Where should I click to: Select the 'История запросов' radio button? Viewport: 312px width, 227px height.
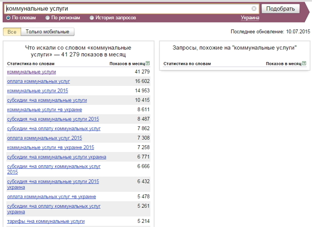point(92,18)
